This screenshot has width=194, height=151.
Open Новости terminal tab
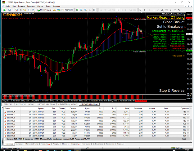[45, 144]
